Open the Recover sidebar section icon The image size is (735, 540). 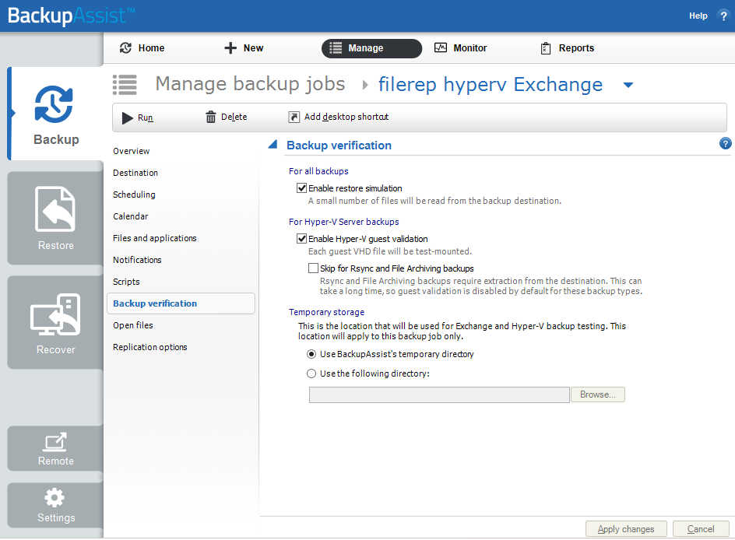pos(55,314)
